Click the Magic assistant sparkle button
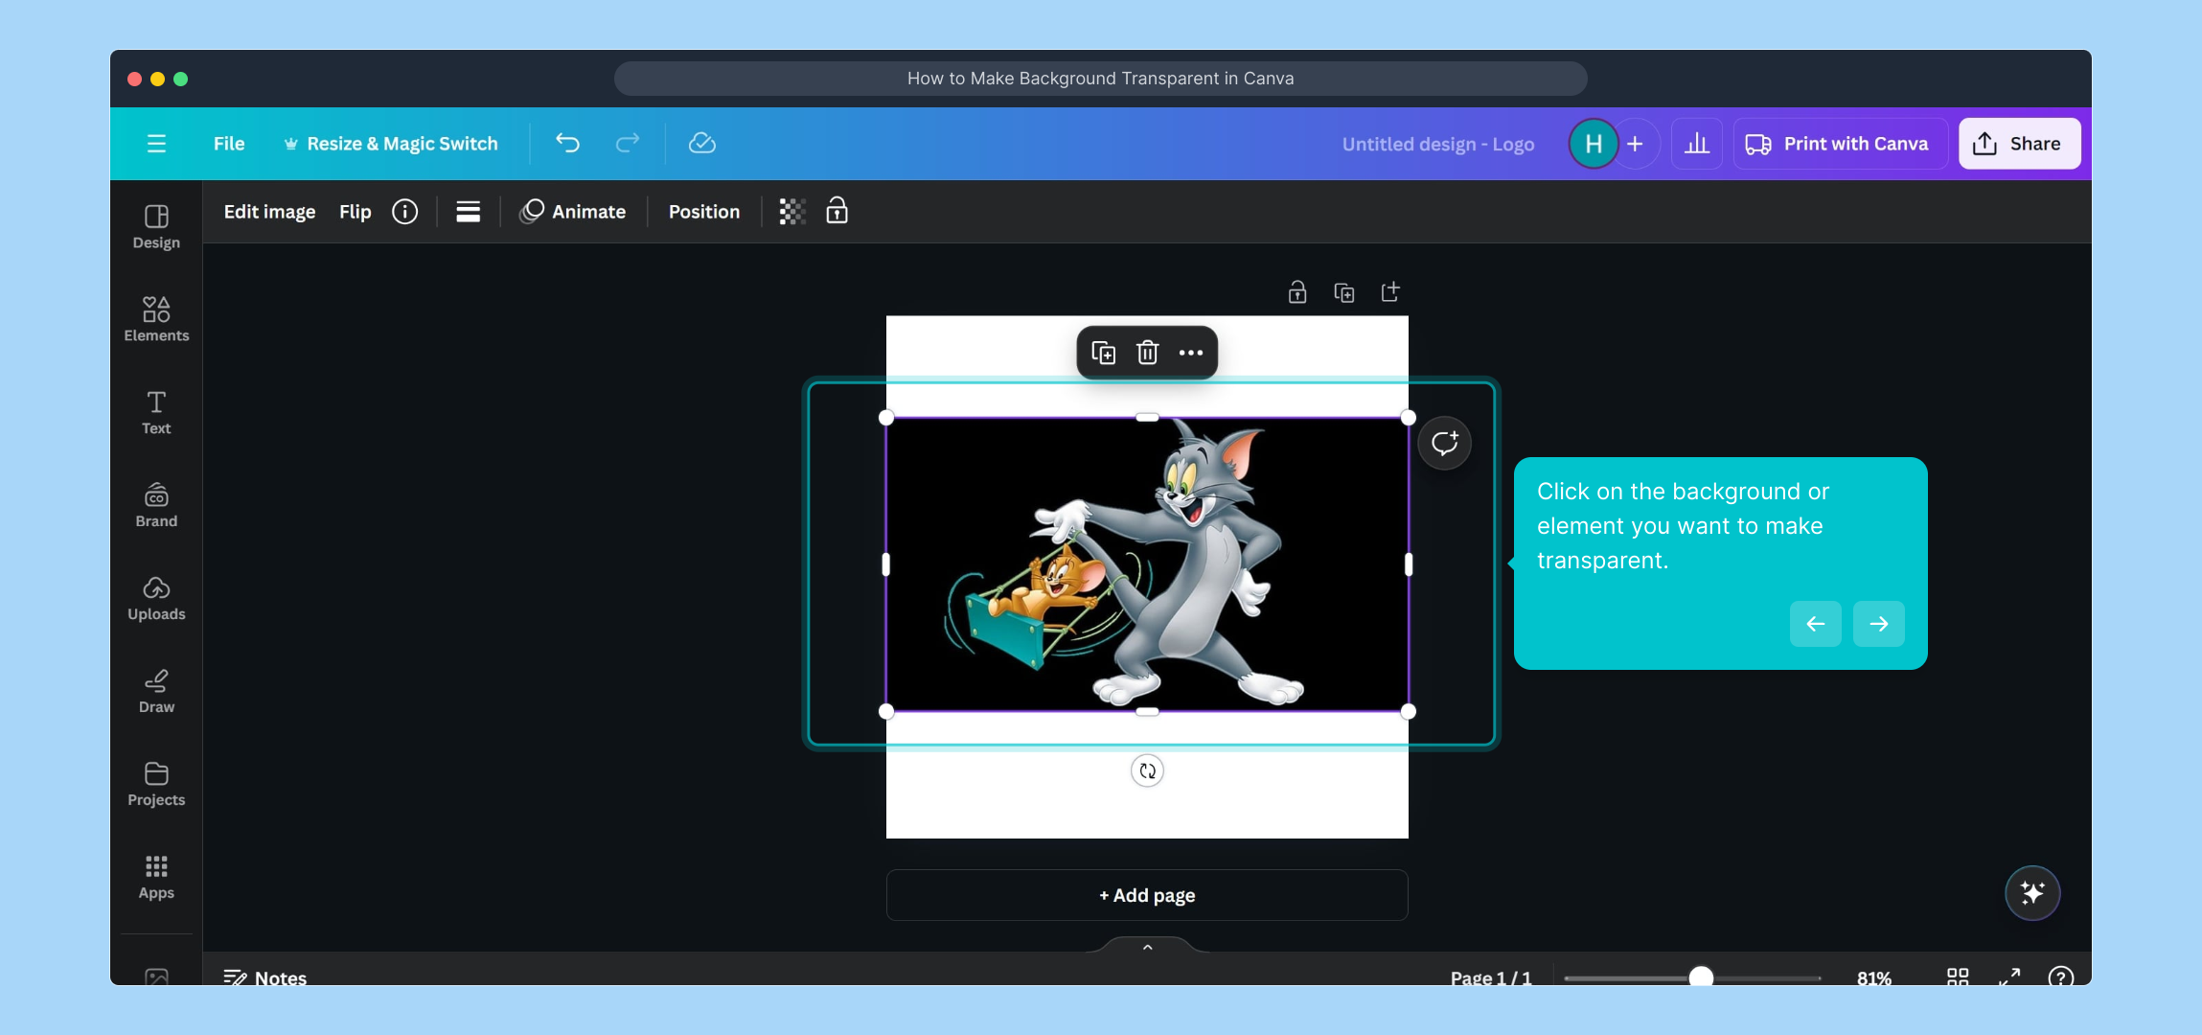Image resolution: width=2202 pixels, height=1035 pixels. (x=2031, y=893)
